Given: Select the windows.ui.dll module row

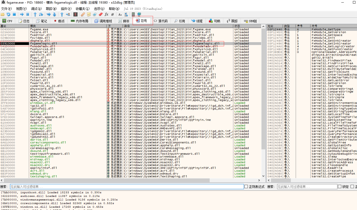Looking at the screenshot, I should (x=131, y=103).
